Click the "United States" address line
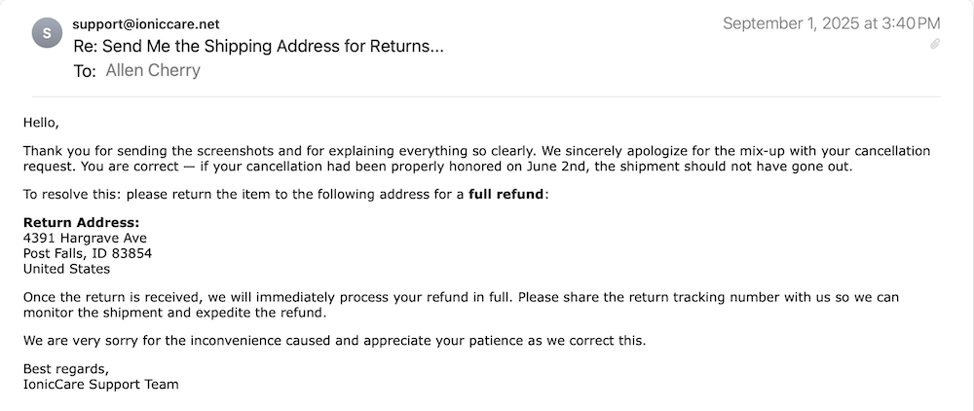Image resolution: width=974 pixels, height=411 pixels. pyautogui.click(x=66, y=269)
